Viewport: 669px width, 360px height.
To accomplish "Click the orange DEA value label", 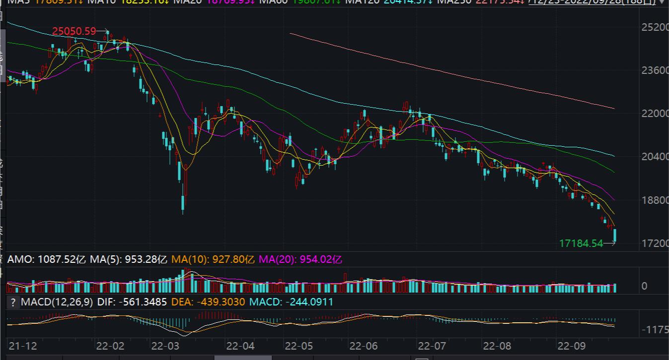I will pyautogui.click(x=208, y=302).
